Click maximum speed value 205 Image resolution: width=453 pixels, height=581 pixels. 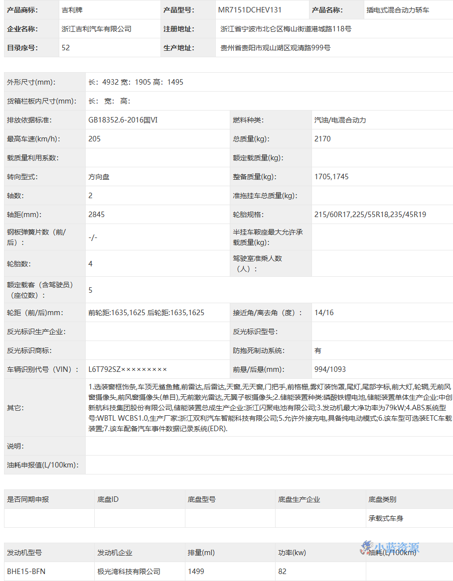[x=95, y=139]
